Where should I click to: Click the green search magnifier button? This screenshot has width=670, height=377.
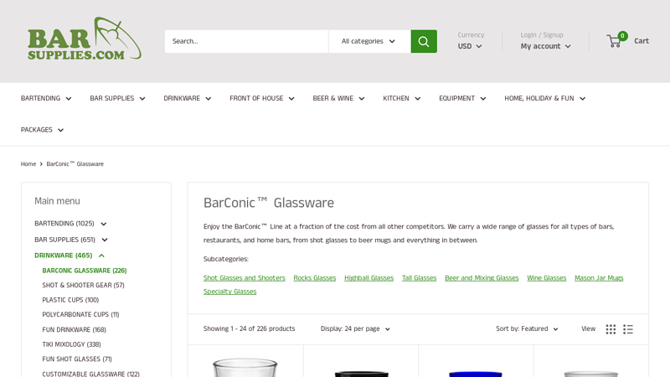click(x=424, y=41)
